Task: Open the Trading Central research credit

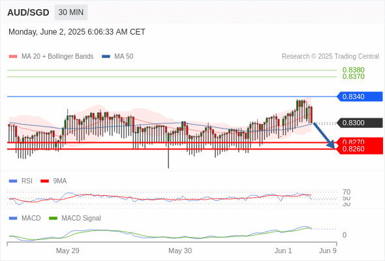Action: 330,57
